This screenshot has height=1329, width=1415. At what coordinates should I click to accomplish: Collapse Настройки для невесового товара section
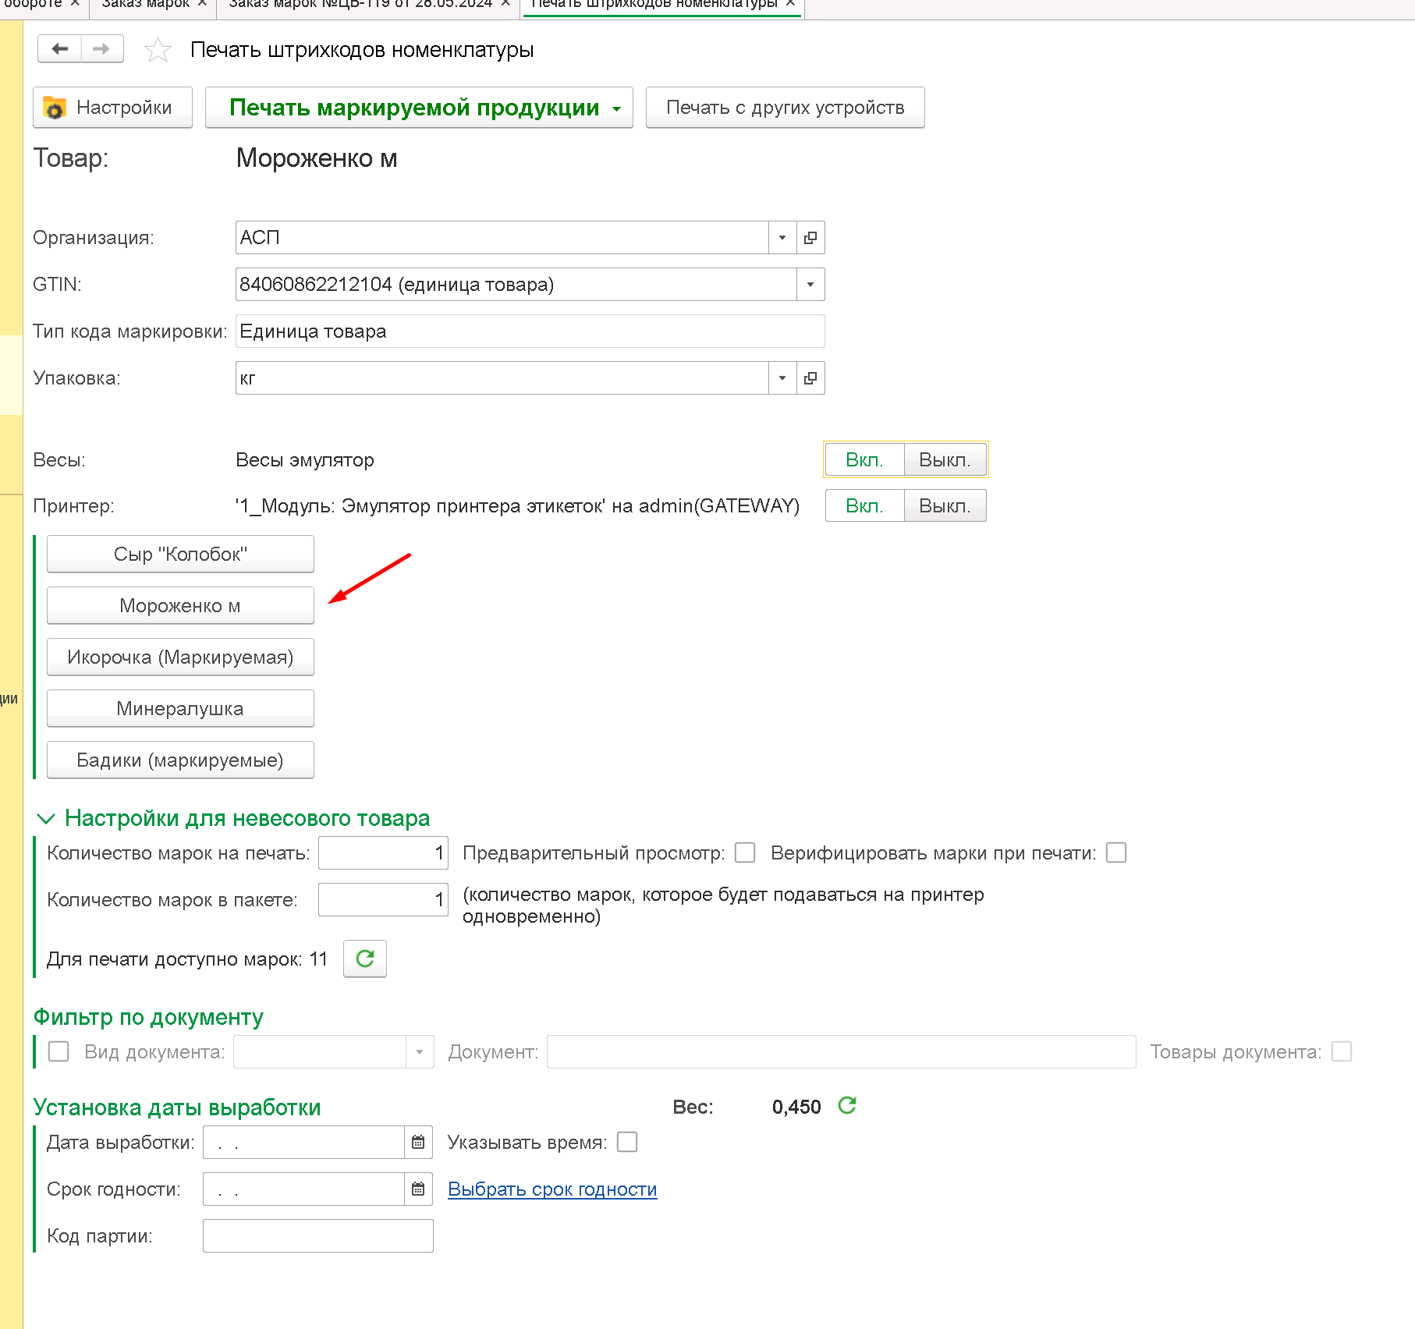46,818
